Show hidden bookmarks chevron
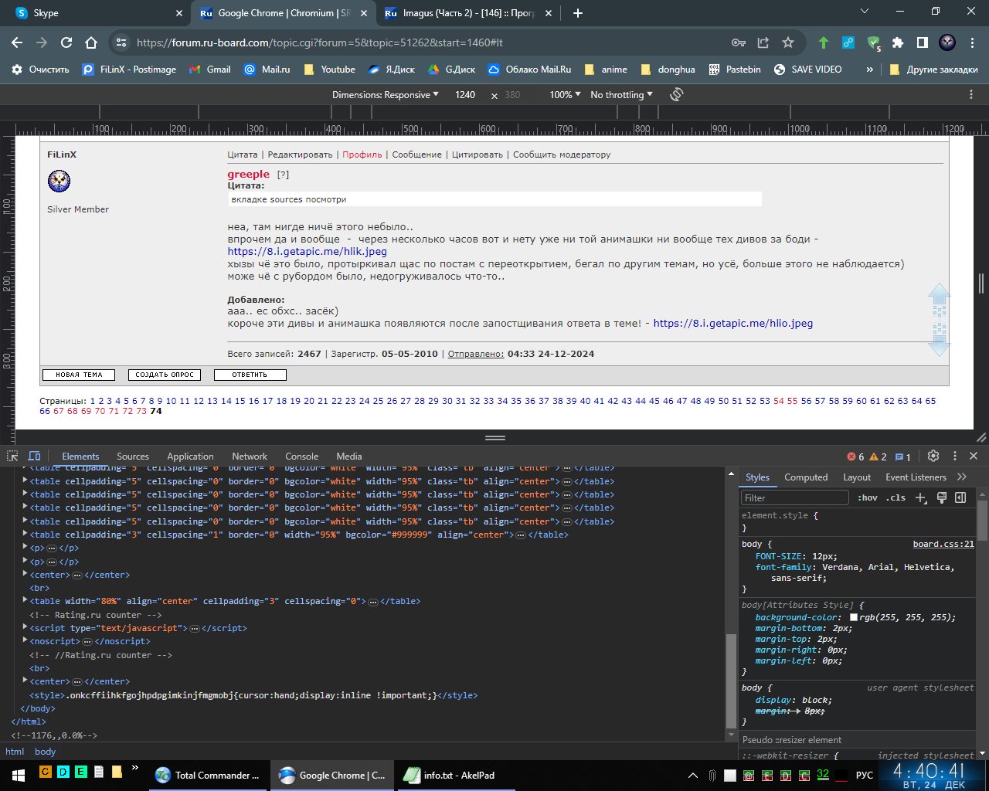Screen dimensions: 989x791 pos(869,69)
